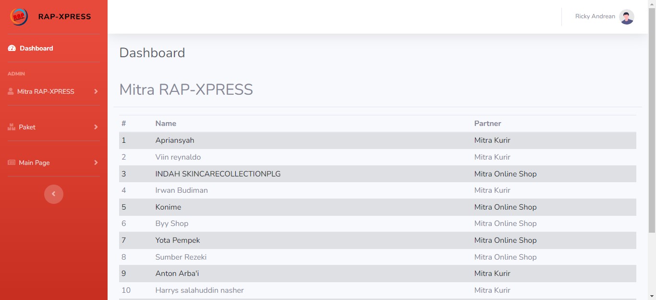Click the Ricky Andrean avatar picture

[626, 17]
